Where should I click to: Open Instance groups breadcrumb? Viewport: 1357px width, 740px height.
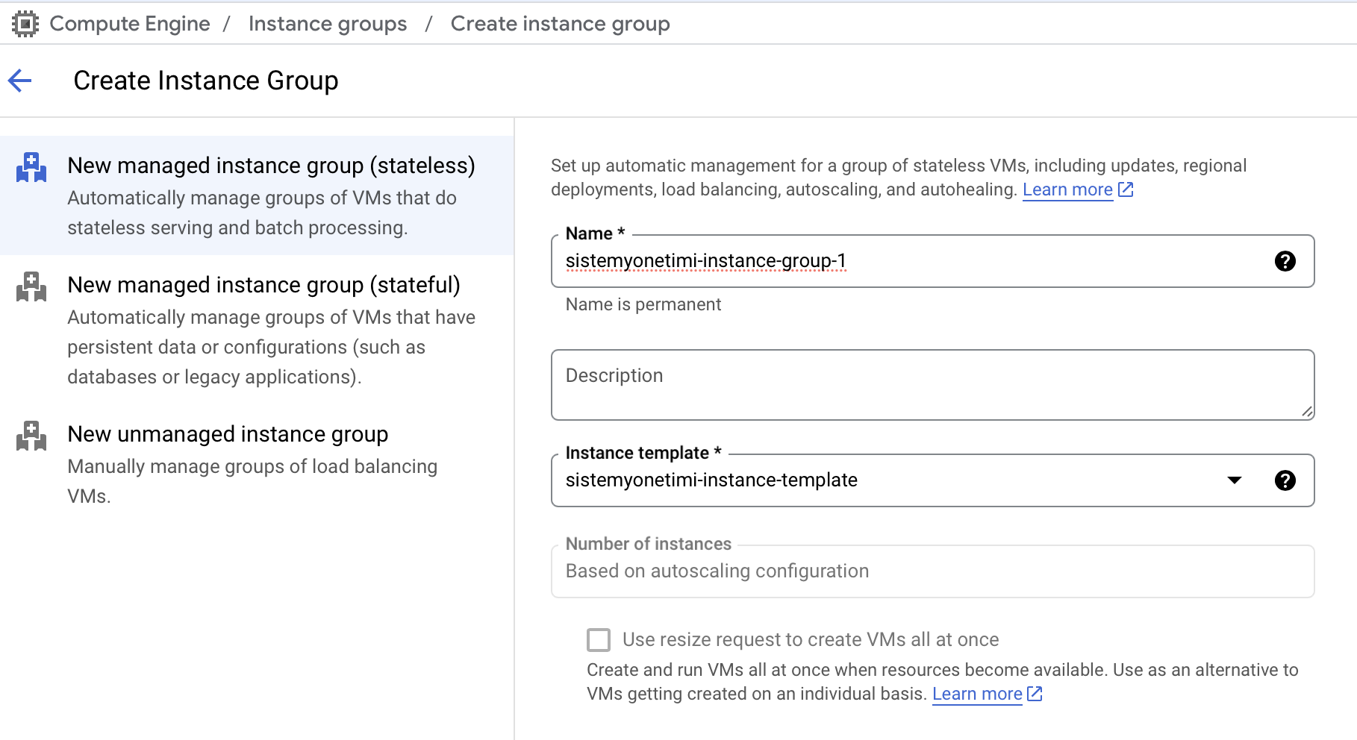(328, 24)
